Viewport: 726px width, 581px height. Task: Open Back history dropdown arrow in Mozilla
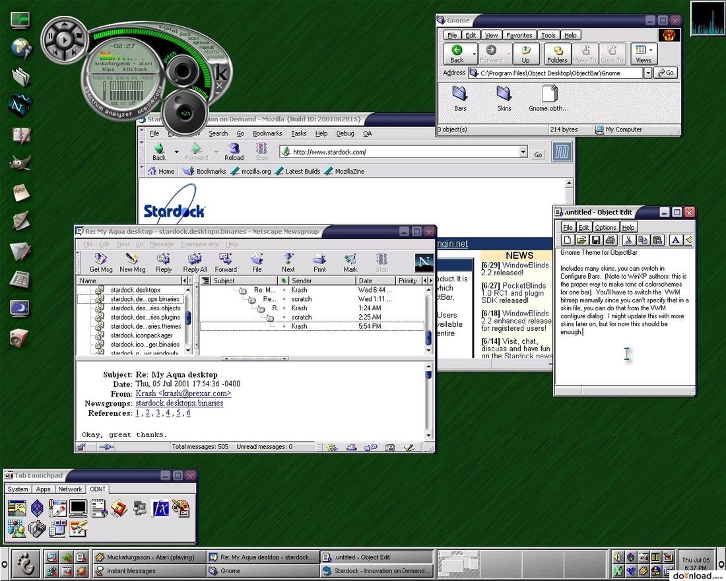(176, 151)
